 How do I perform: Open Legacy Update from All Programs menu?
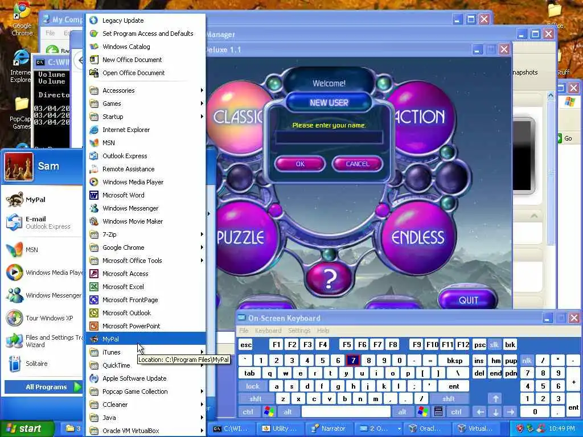point(146,20)
